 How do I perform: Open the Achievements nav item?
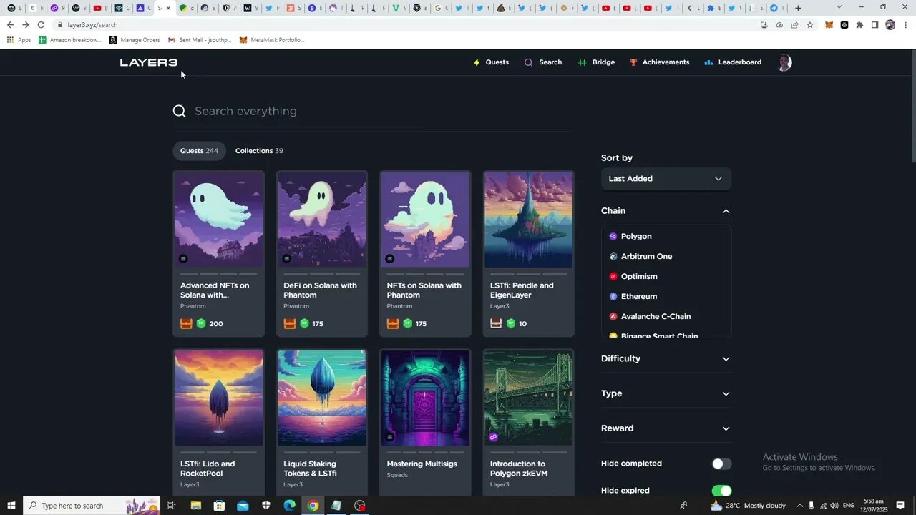[659, 62]
